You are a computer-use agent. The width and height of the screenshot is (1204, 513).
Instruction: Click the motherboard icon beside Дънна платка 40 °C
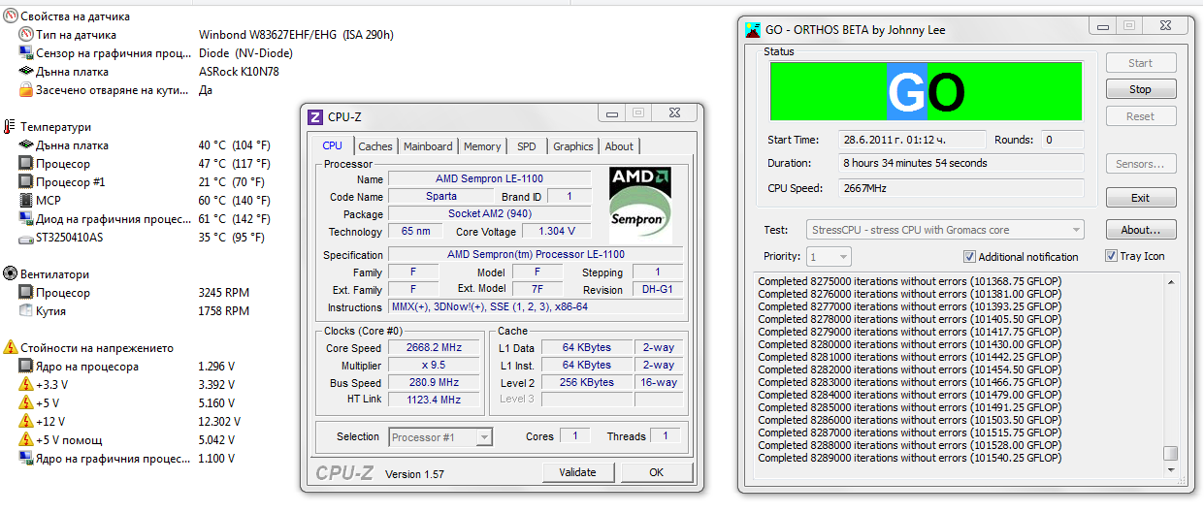pos(26,145)
